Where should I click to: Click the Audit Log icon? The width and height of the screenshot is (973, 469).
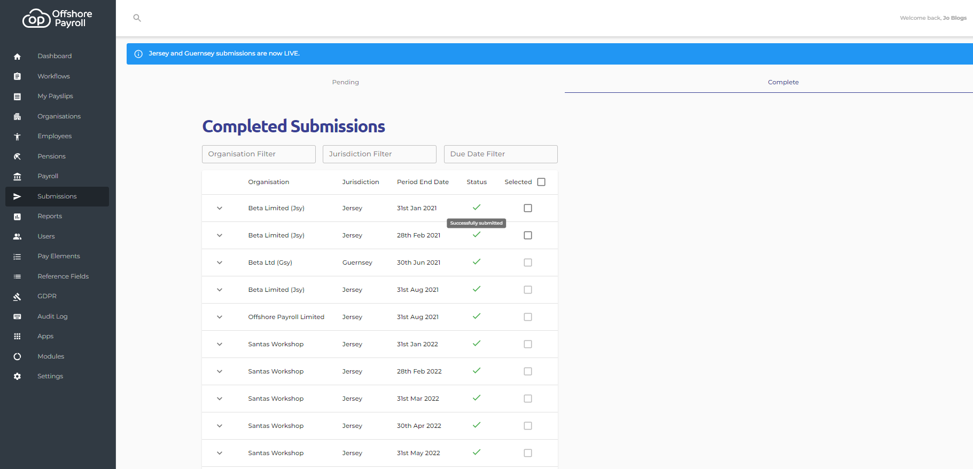point(17,316)
